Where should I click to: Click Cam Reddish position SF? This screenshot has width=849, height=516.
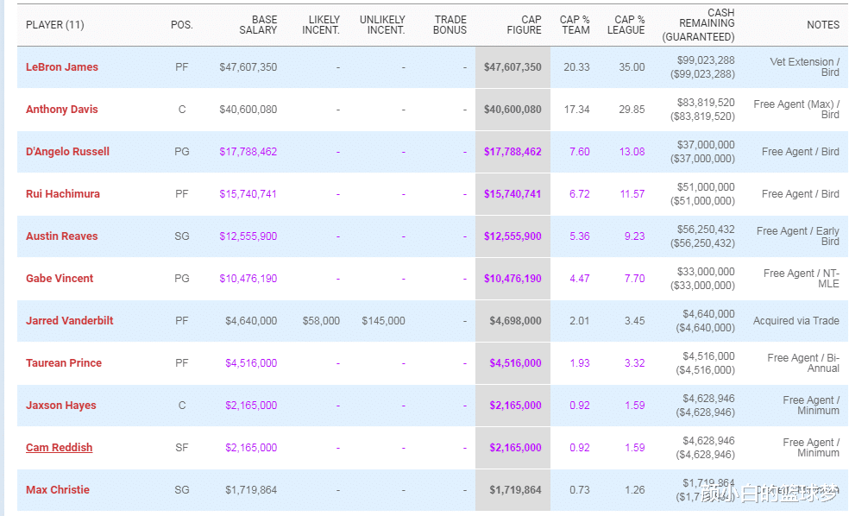point(182,447)
